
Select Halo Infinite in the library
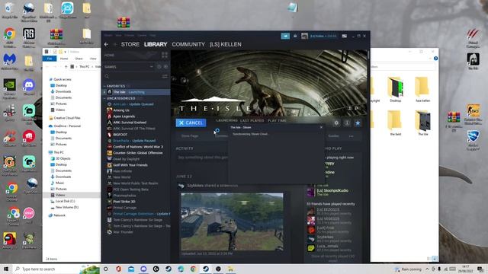point(122,171)
